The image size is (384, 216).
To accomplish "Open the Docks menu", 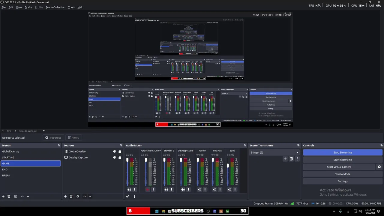I will click(28, 7).
